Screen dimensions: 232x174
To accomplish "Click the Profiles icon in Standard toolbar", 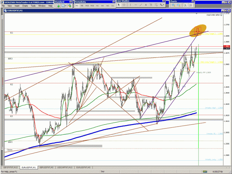I will pos(63,6).
